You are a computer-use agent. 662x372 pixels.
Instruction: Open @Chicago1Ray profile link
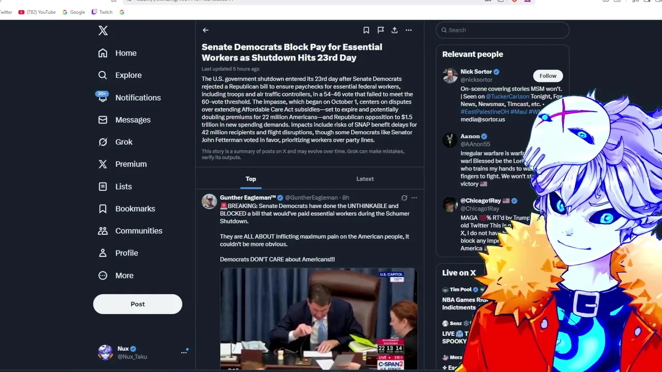pyautogui.click(x=479, y=208)
